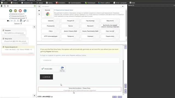This screenshot has width=175, height=98.
Task: Click the magnifier icon beside the search field
Action: click(39, 7)
